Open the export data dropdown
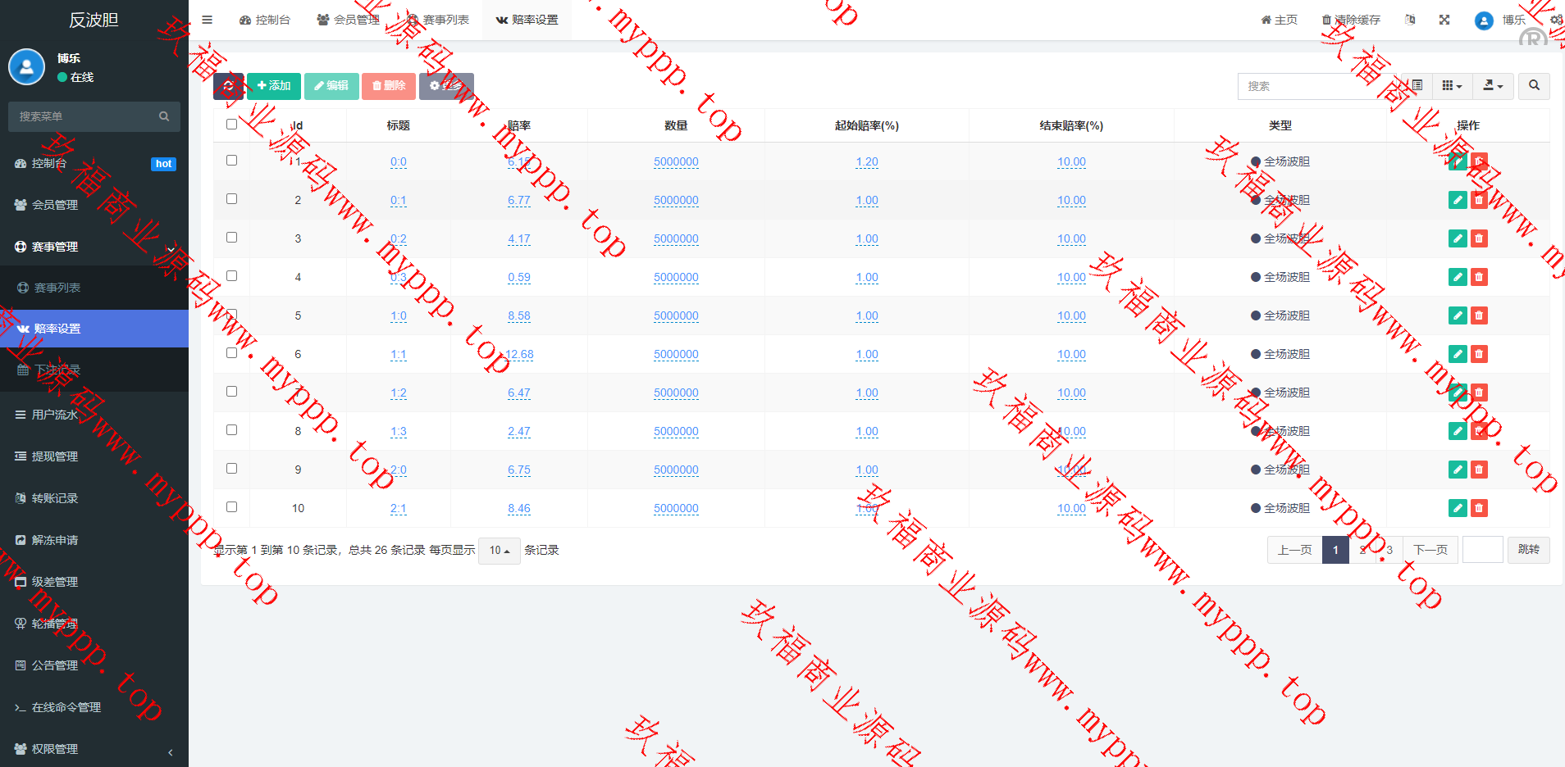Image resolution: width=1565 pixels, height=767 pixels. (x=1493, y=86)
